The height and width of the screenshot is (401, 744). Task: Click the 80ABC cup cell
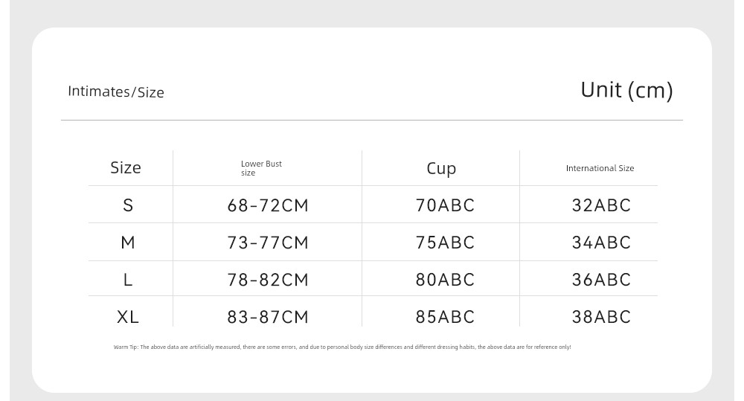pyautogui.click(x=445, y=280)
